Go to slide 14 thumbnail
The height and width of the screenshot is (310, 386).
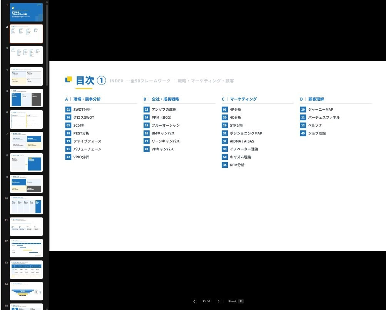[26, 291]
